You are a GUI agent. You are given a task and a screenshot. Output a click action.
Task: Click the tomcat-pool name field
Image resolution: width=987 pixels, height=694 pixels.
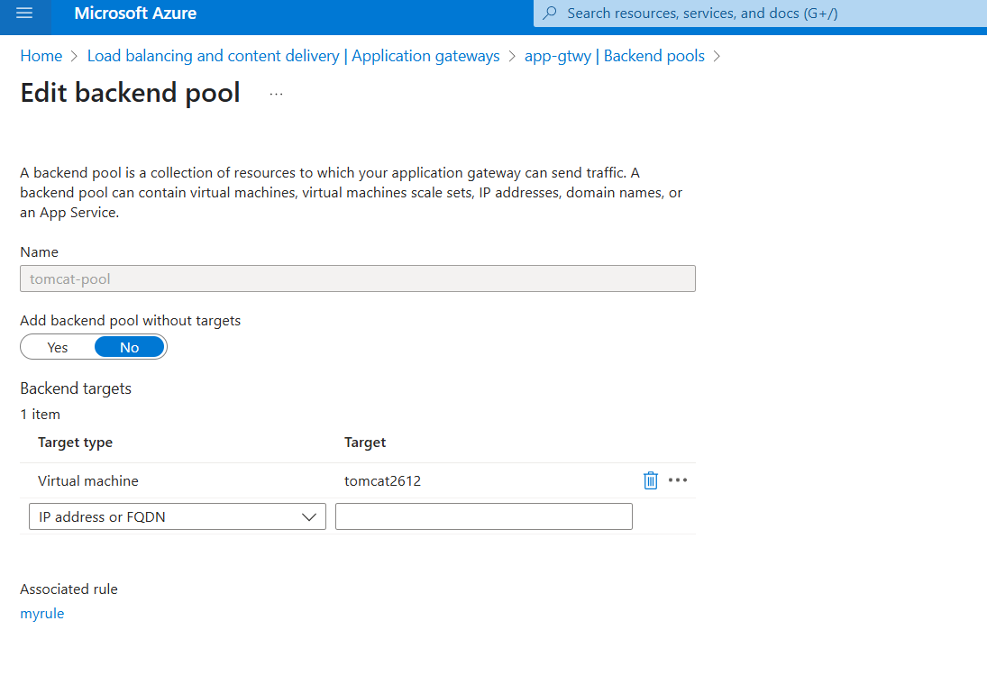tap(358, 279)
